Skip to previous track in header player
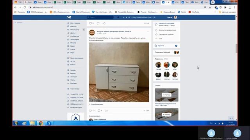Viewport: 250px width, 140px height. coord(123,17)
